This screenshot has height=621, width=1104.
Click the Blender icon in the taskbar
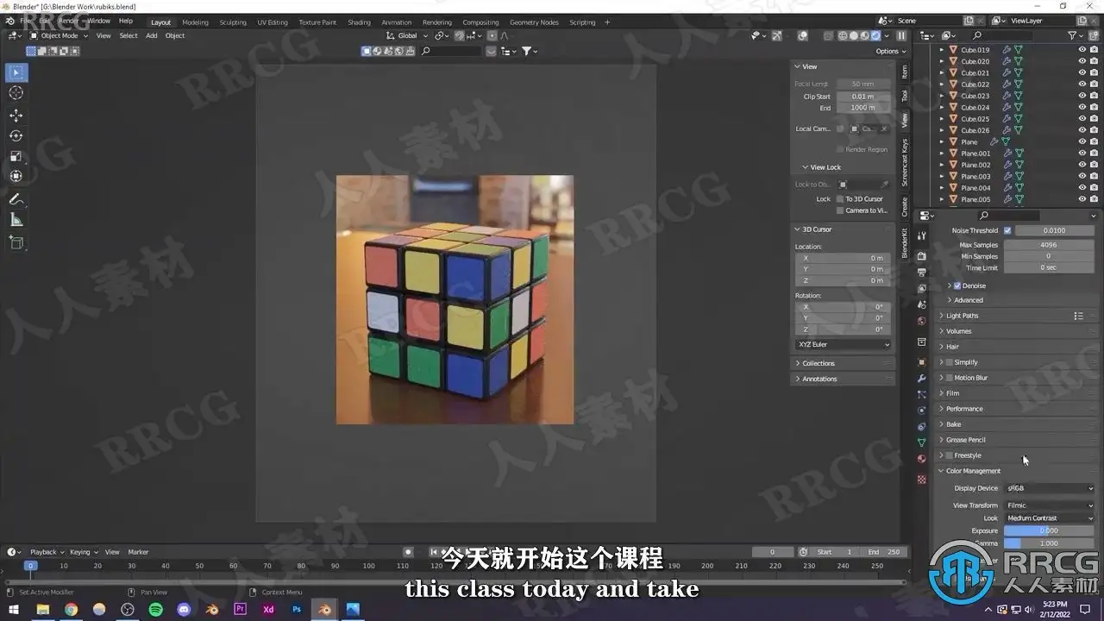point(325,609)
